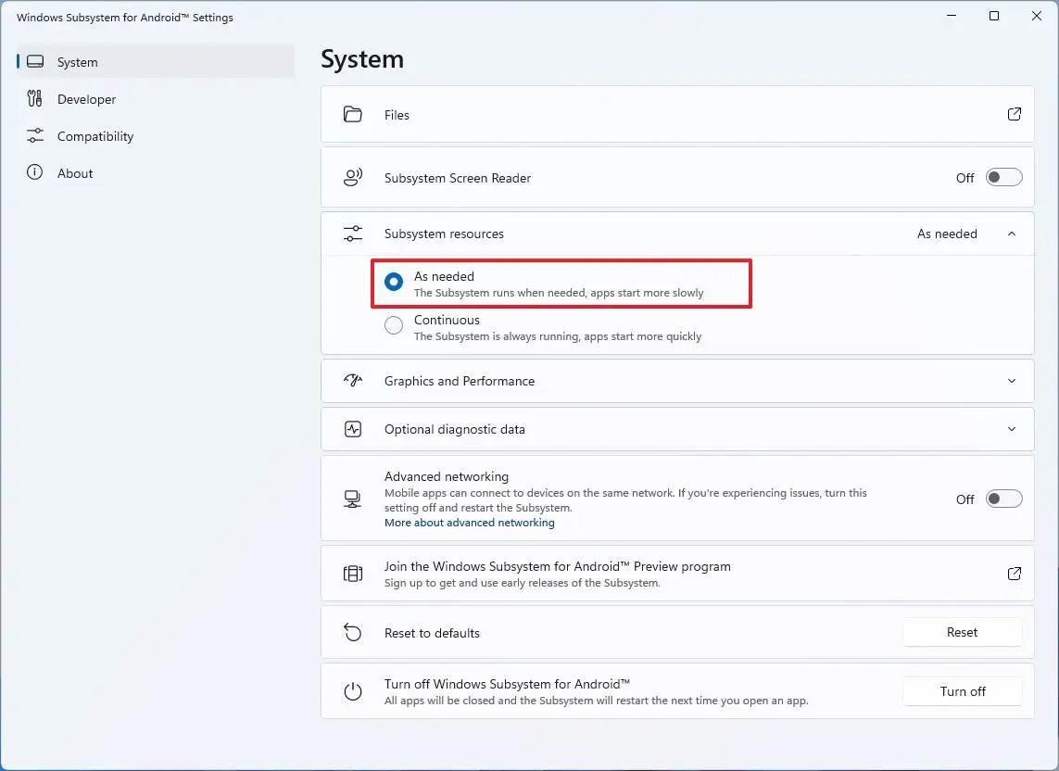This screenshot has width=1059, height=771.
Task: Click the Graphics and Performance gauge icon
Action: (x=353, y=381)
